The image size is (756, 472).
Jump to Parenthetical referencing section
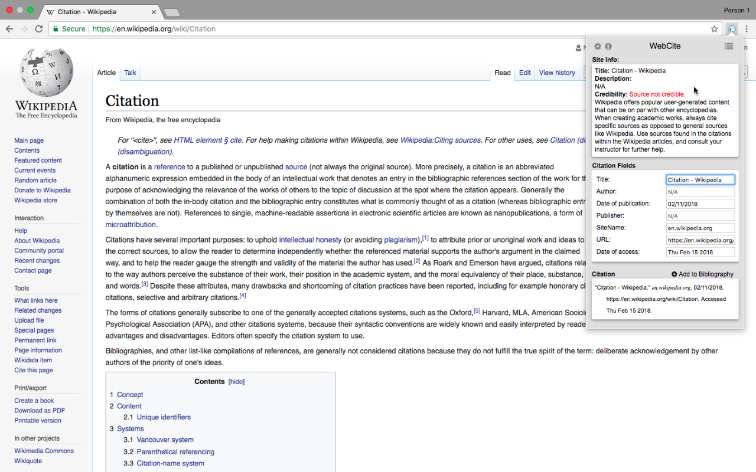point(175,452)
